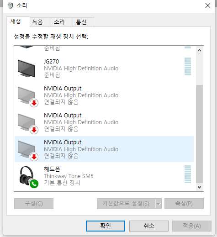Click the headphone device icon

pos(27,176)
